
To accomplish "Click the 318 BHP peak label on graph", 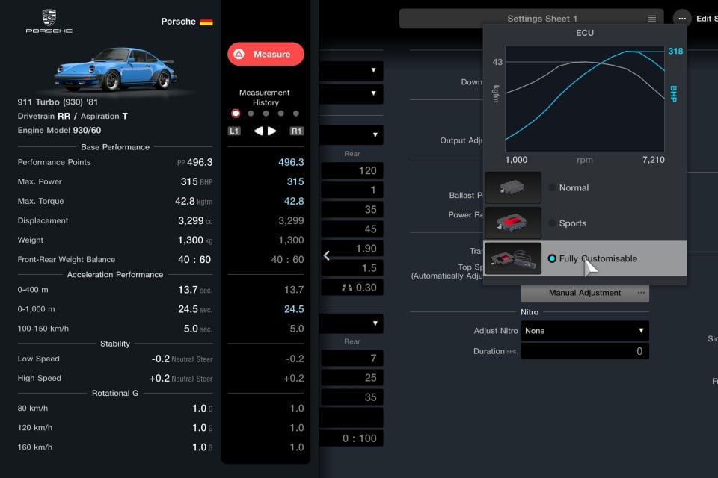I will (x=675, y=51).
